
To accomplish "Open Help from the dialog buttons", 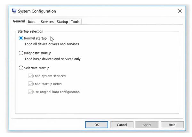I will coord(172,125).
